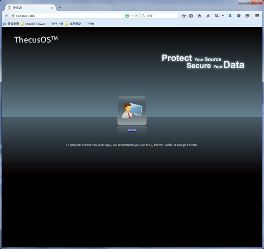Open the Admin login icon
The height and width of the screenshot is (249, 264).
pyautogui.click(x=132, y=110)
